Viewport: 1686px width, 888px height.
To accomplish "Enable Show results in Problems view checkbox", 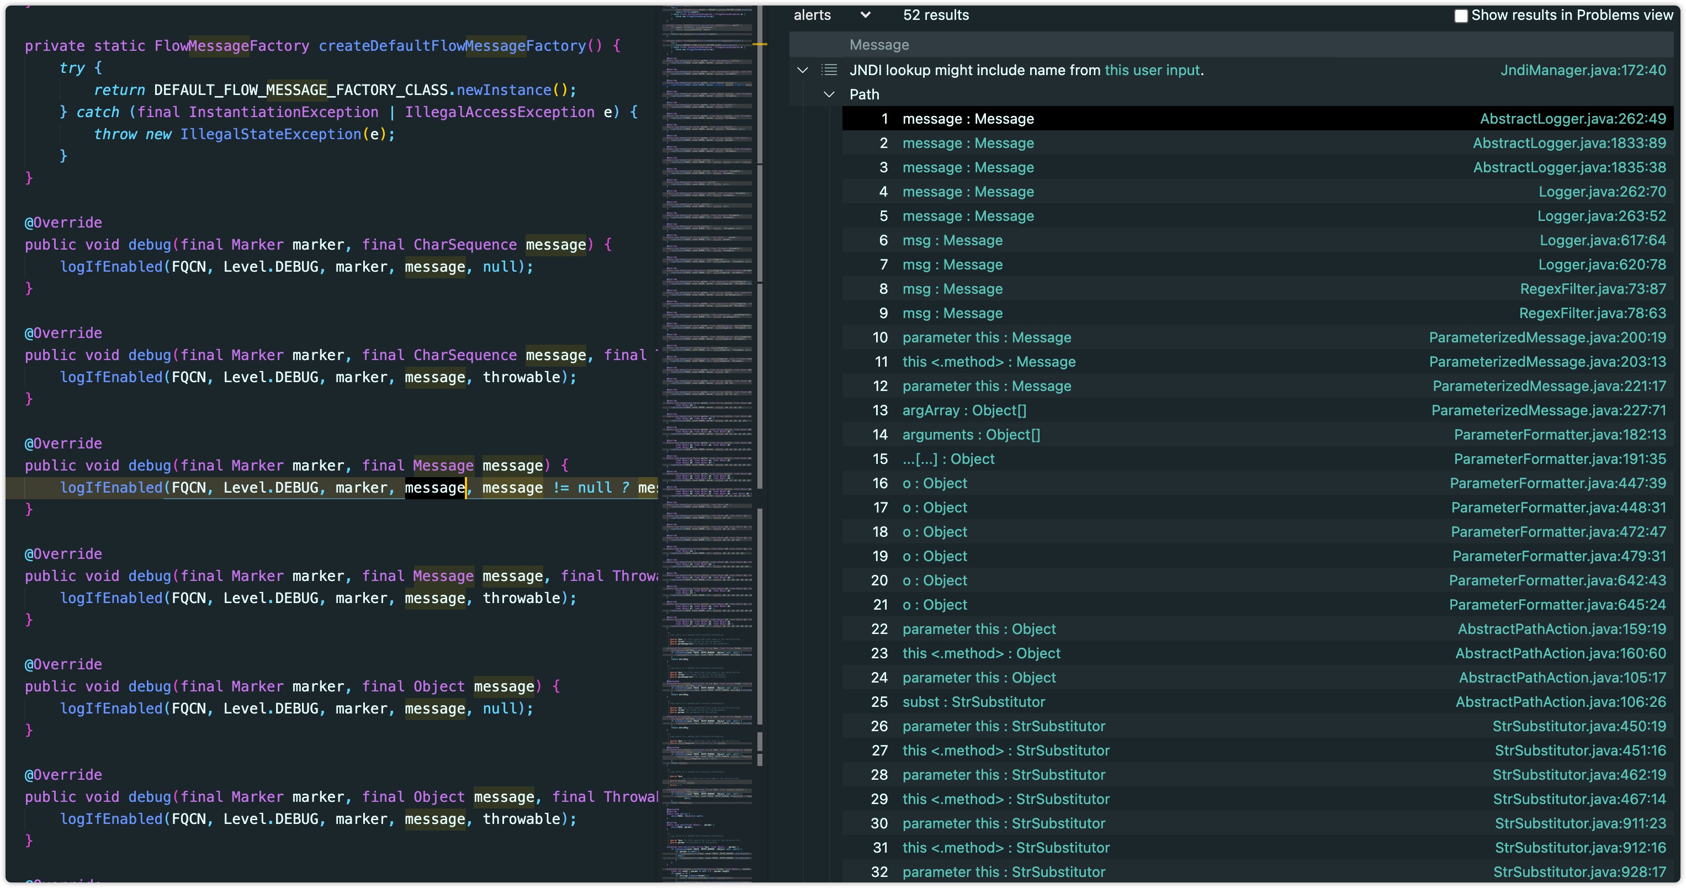I will (x=1460, y=15).
